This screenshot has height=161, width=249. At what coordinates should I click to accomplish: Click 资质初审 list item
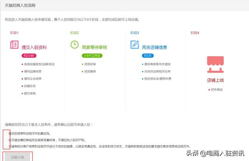90,64
